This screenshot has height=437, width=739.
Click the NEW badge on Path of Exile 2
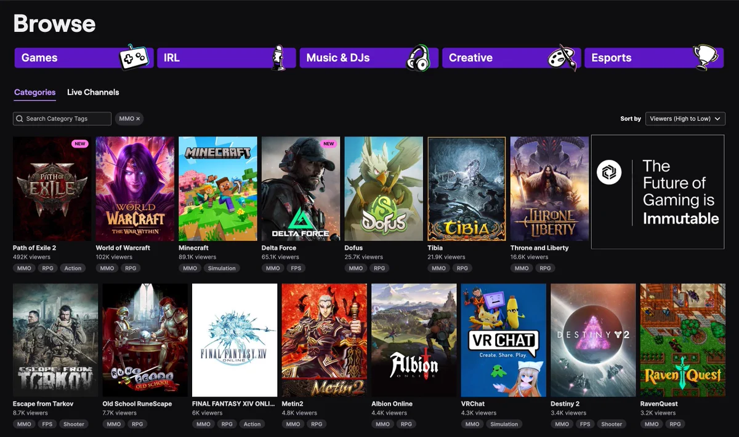point(80,144)
